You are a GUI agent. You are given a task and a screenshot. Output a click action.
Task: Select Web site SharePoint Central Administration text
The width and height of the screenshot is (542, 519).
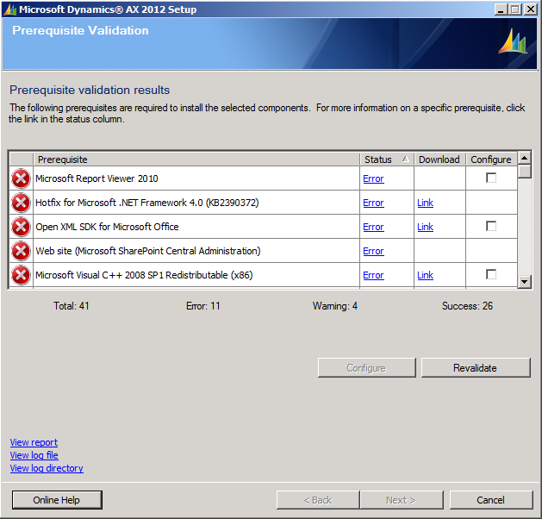(x=148, y=251)
